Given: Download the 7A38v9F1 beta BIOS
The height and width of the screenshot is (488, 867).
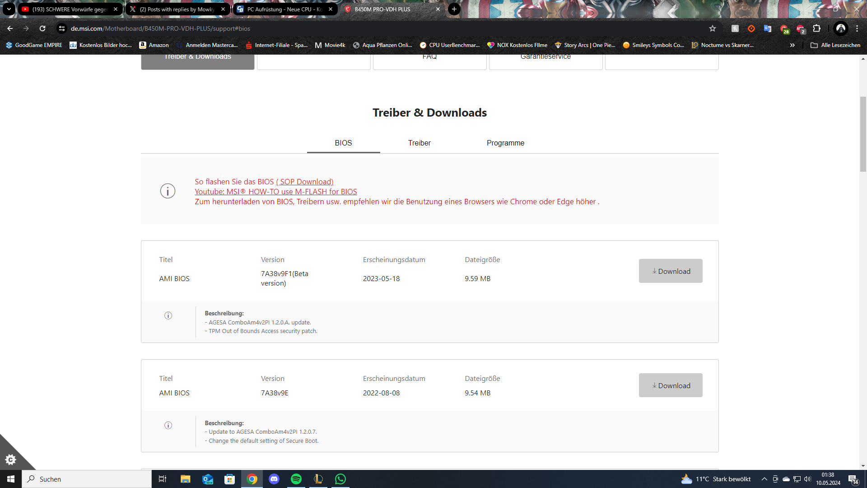Looking at the screenshot, I should (670, 271).
